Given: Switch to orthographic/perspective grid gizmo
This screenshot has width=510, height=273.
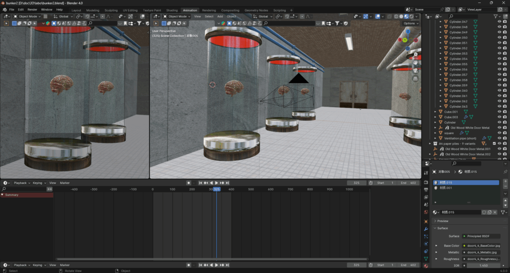Looking at the screenshot, I should (x=415, y=78).
